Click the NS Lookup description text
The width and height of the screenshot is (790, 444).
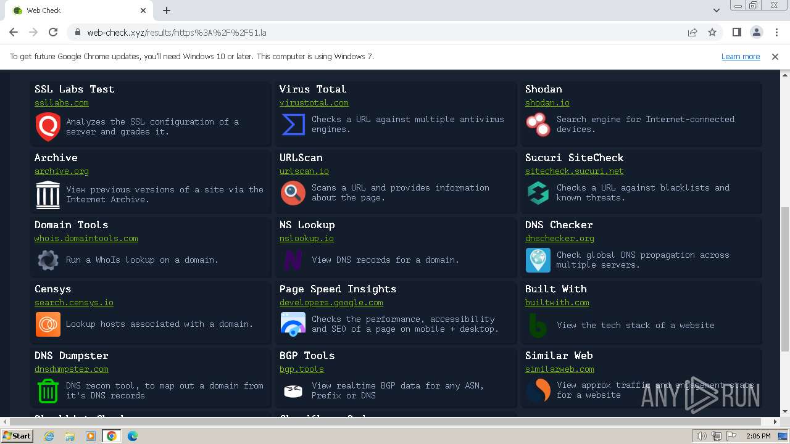coord(386,260)
